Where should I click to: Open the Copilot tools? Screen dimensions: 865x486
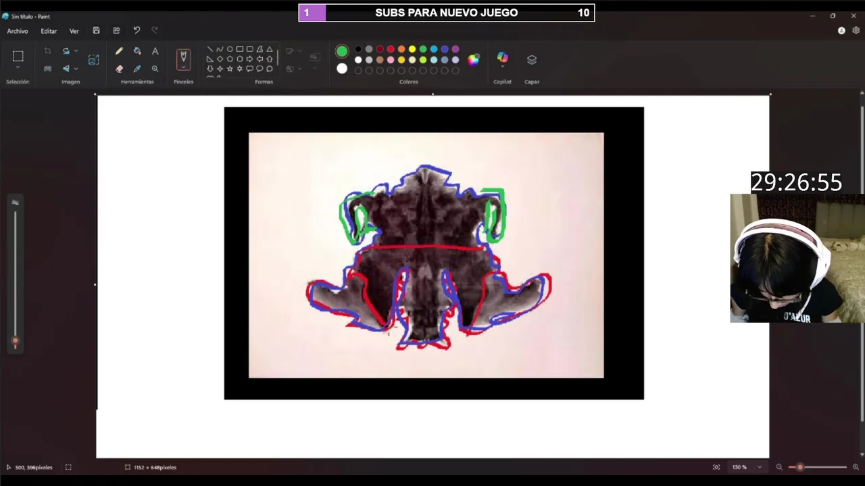pos(502,59)
